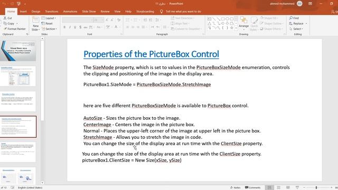
Task: Click the Arrange button
Action: coord(243,23)
